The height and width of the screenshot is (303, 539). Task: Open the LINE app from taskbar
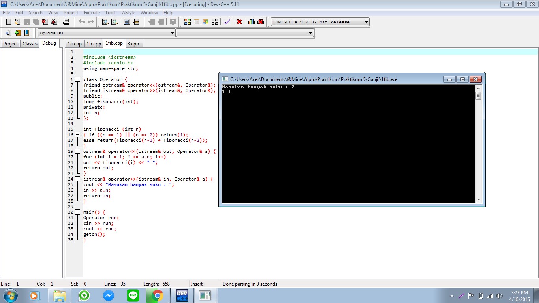(133, 295)
